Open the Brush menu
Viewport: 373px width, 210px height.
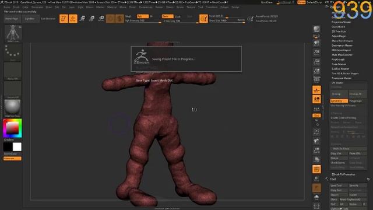tap(16, 7)
